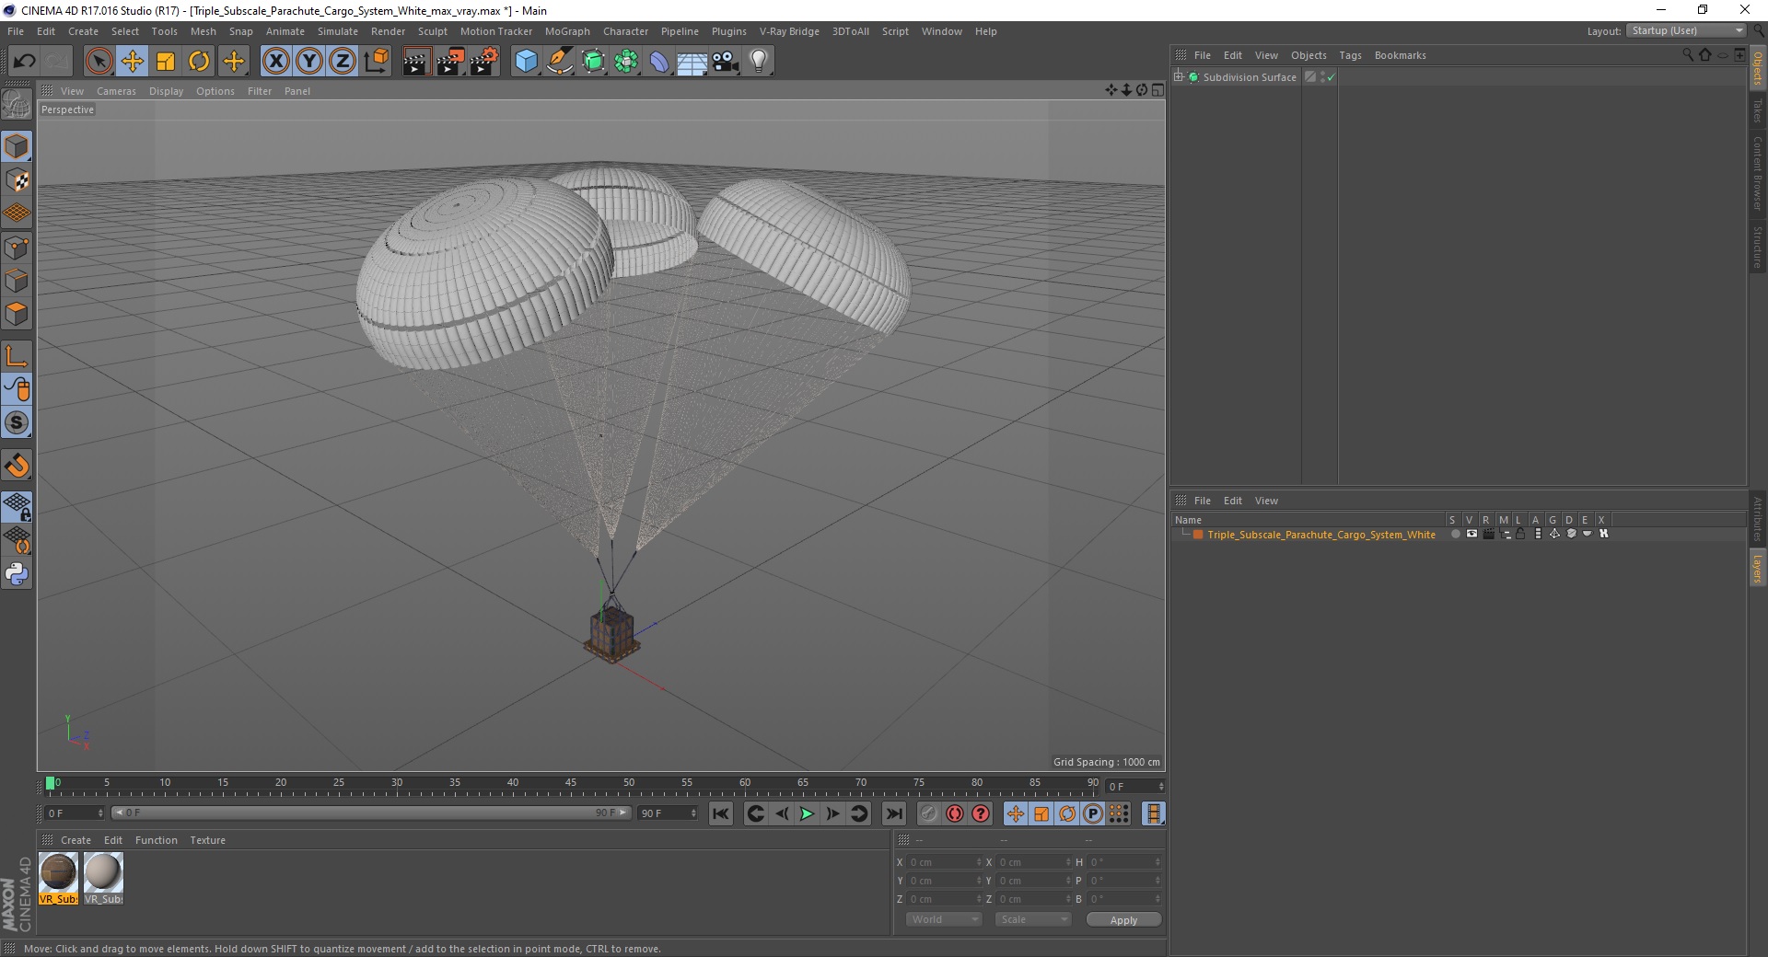Image resolution: width=1768 pixels, height=957 pixels.
Task: Click the start frame 0 F stepper
Action: (99, 813)
